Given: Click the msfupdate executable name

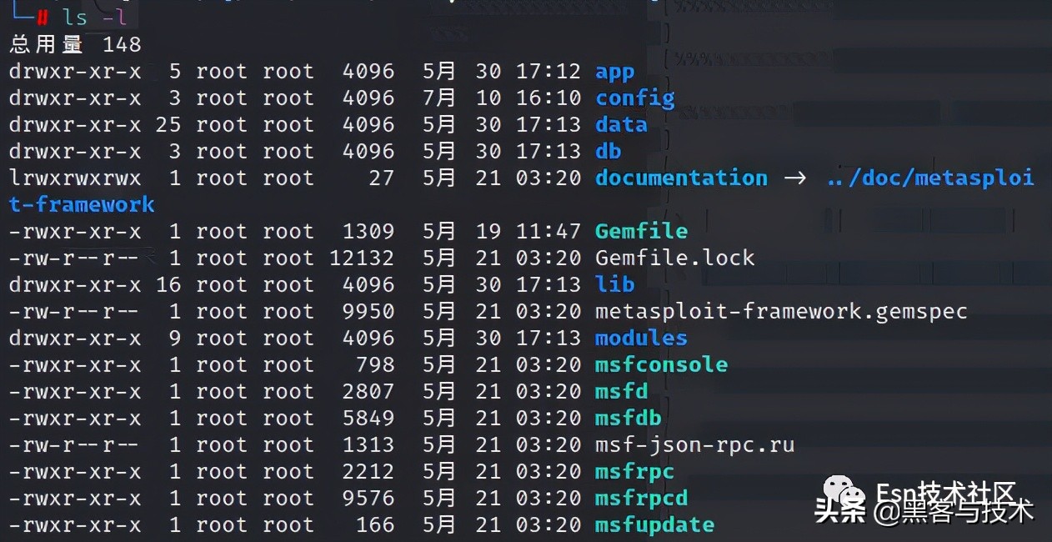Looking at the screenshot, I should pyautogui.click(x=654, y=524).
